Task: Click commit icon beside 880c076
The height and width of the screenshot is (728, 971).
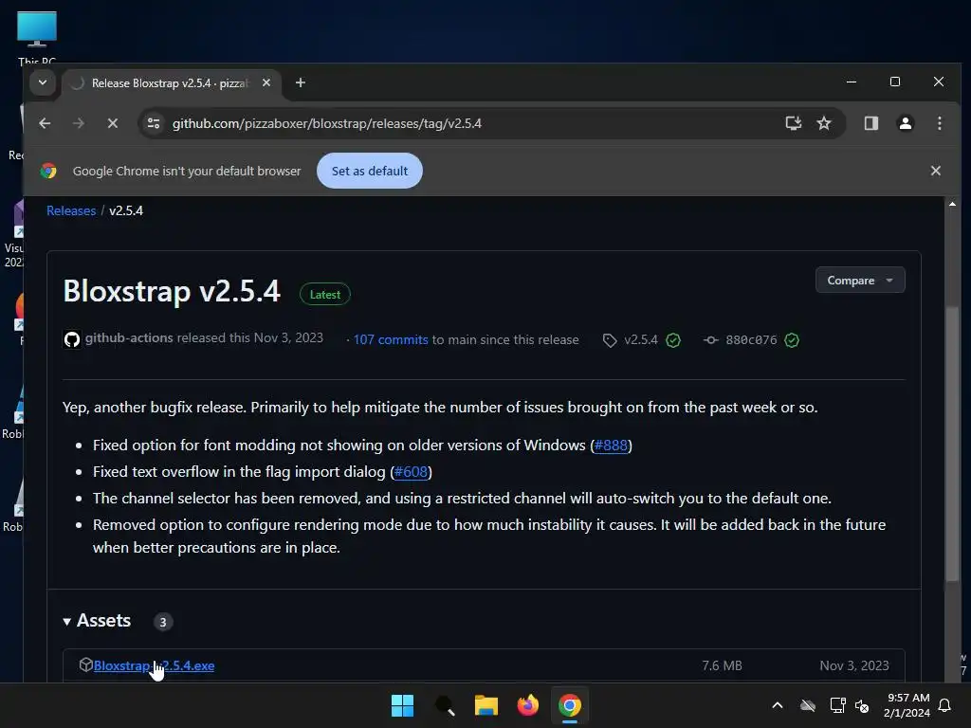Action: pyautogui.click(x=711, y=340)
